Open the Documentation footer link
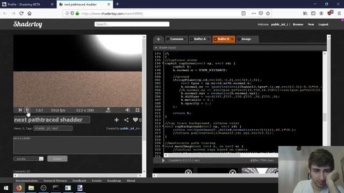The height and width of the screenshot is (193, 344). click(26, 181)
